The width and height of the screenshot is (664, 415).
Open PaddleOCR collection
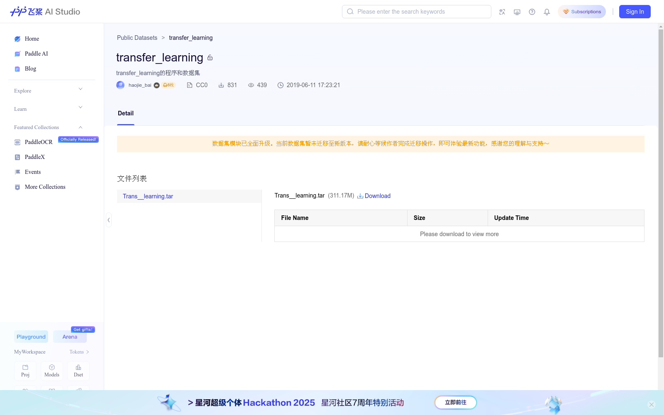pyautogui.click(x=39, y=142)
